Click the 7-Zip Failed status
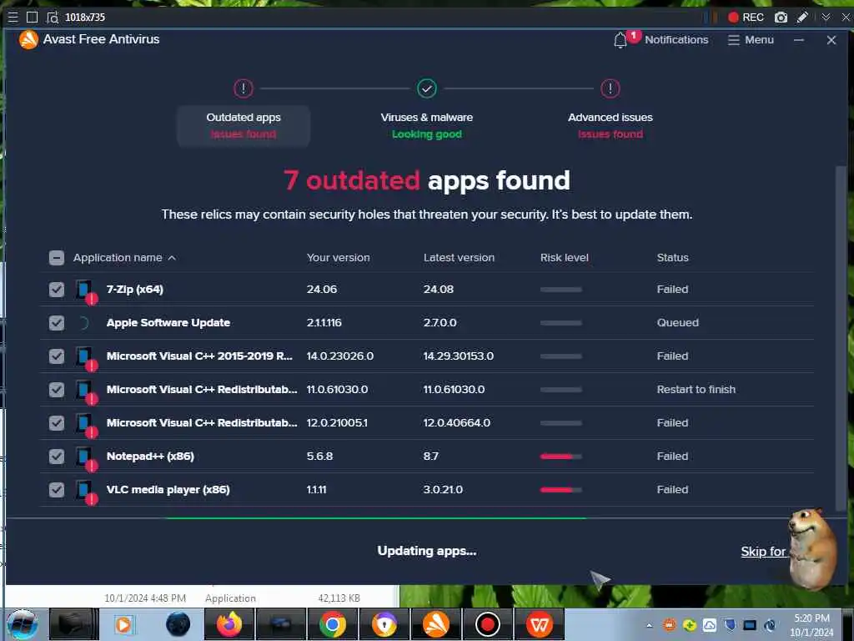The height and width of the screenshot is (641, 854). [673, 290]
